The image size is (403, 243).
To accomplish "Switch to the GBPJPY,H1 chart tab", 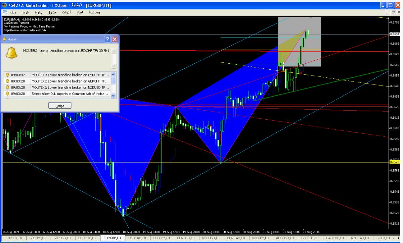I will (x=38, y=238).
